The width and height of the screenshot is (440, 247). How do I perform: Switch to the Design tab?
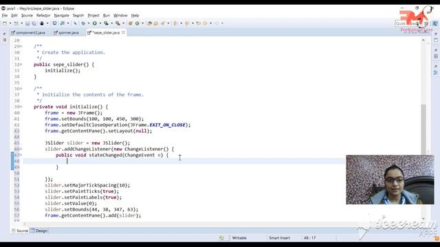point(39,231)
